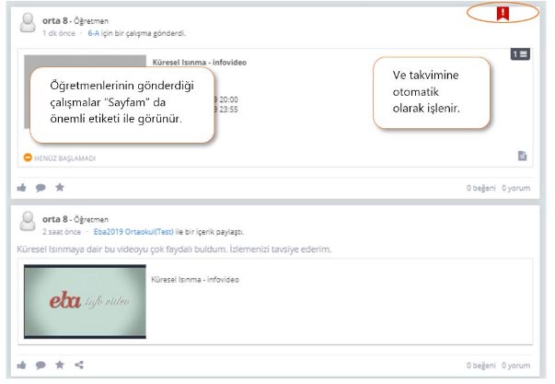555x384 pixels.
Task: Click the eba info video thumbnail
Action: point(84,299)
